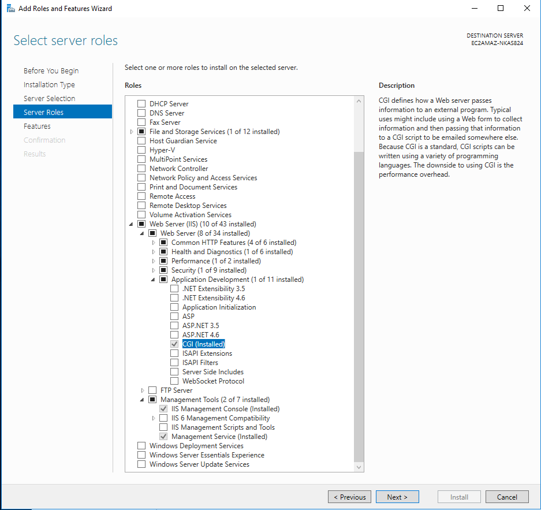The height and width of the screenshot is (510, 541).
Task: Minimize the wizard window
Action: point(475,8)
